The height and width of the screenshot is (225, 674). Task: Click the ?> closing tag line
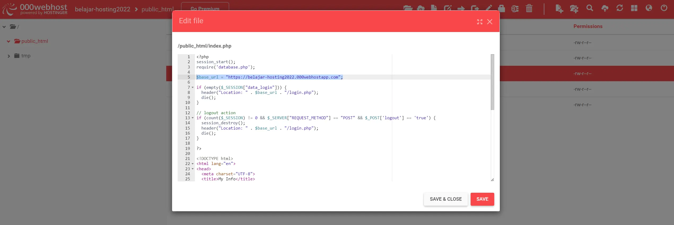click(x=199, y=149)
